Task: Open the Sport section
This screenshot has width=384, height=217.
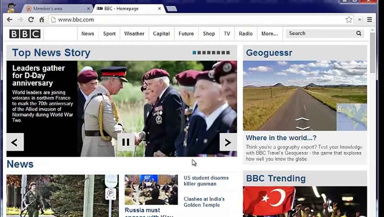Action: coord(109,34)
